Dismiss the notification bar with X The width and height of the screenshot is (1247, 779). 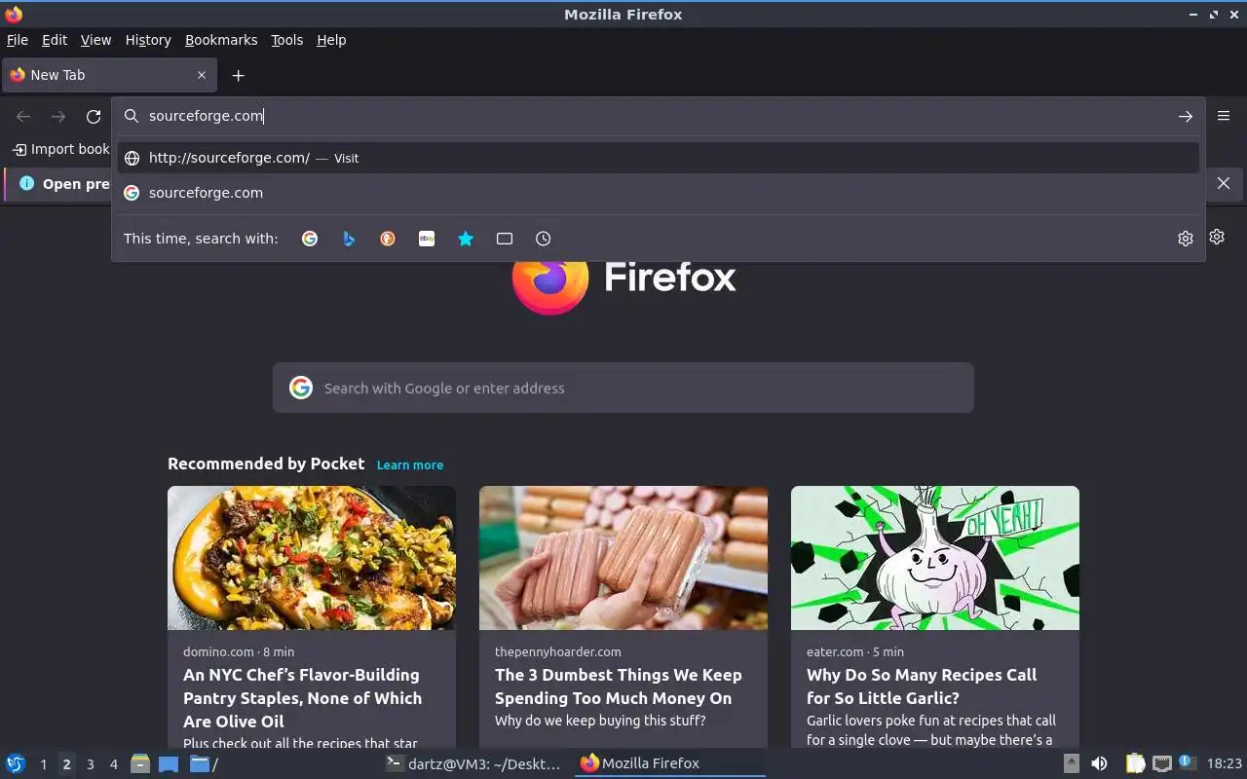(1224, 183)
